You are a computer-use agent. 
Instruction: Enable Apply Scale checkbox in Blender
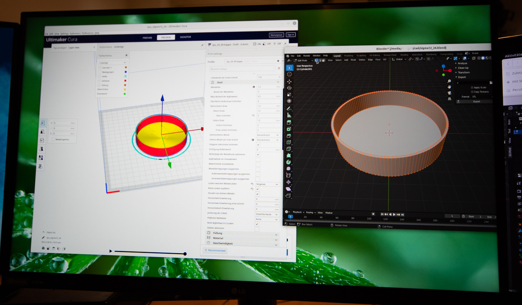472,87
